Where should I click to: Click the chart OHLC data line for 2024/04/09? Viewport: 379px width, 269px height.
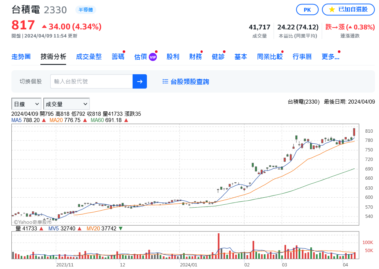tap(76, 114)
